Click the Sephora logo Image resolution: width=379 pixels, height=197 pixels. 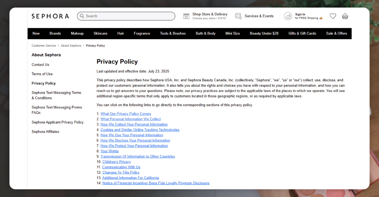click(x=50, y=16)
